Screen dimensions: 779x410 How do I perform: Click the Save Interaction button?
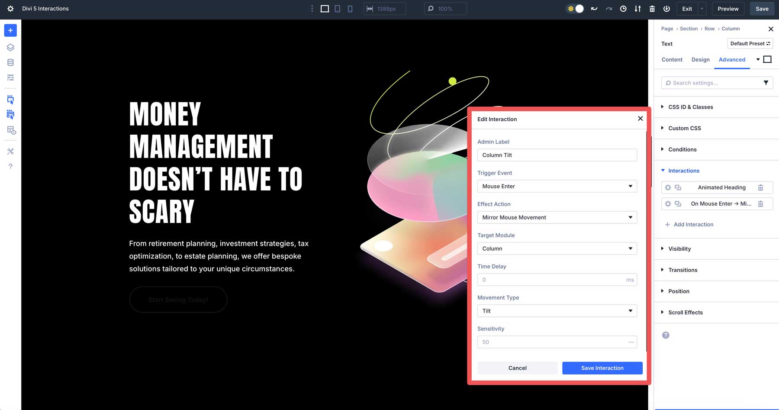602,368
